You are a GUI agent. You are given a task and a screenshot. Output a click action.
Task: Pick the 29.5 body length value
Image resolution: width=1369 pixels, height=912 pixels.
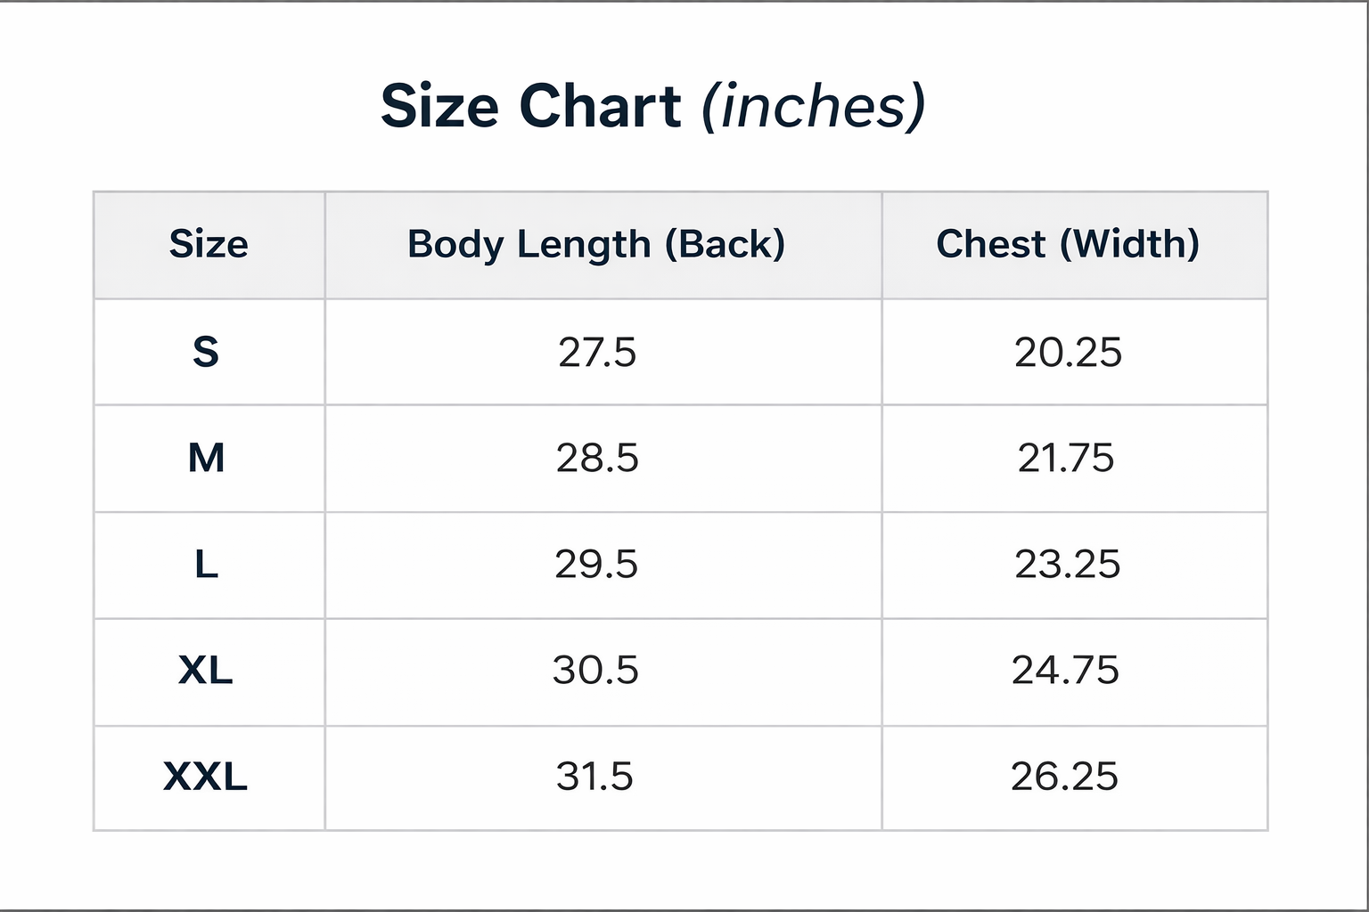click(x=596, y=564)
